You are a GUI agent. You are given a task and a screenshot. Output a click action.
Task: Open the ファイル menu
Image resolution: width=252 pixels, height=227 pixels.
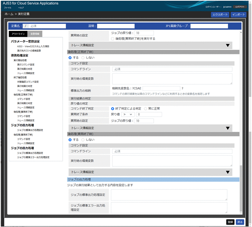tap(7, 7)
